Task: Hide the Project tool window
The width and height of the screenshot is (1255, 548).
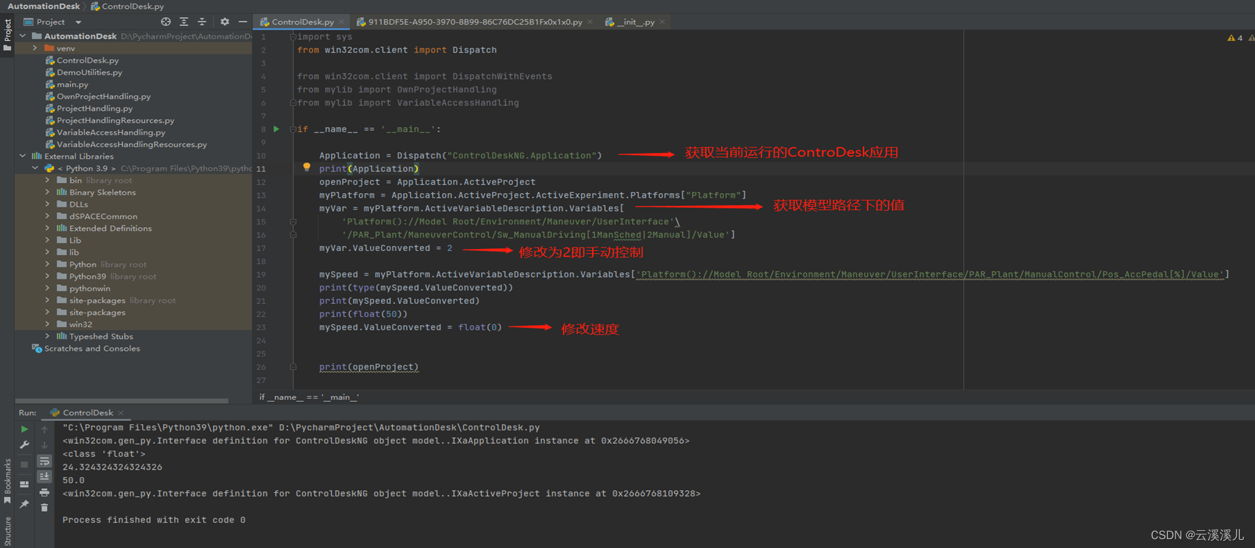Action: [243, 22]
